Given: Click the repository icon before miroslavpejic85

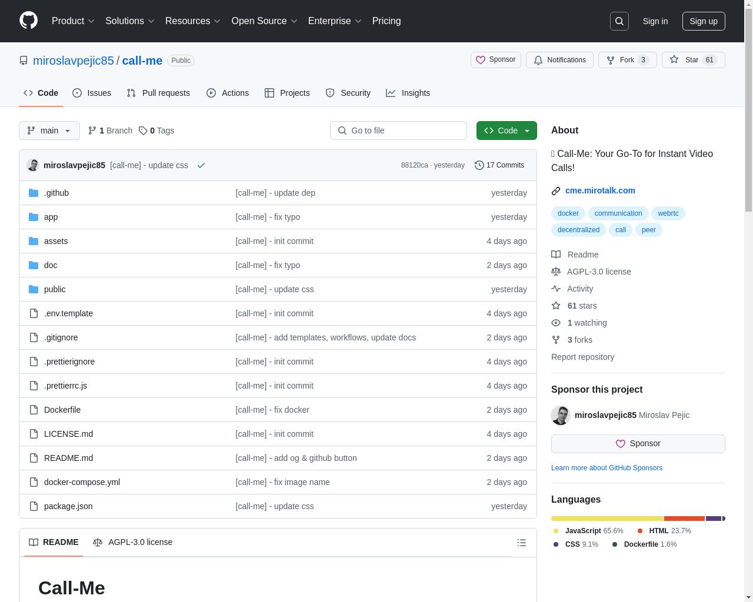Looking at the screenshot, I should (x=24, y=61).
